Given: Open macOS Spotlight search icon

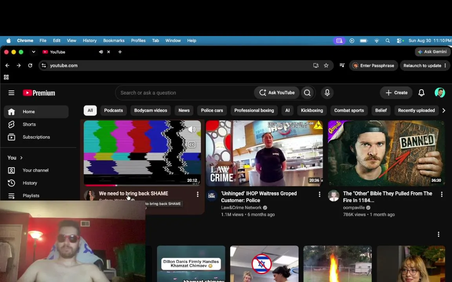Looking at the screenshot, I should (x=388, y=41).
